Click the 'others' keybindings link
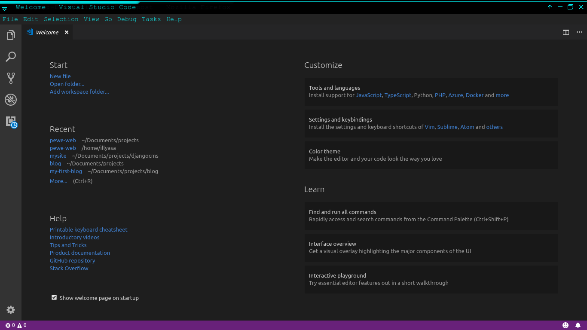This screenshot has width=587, height=330. pos(495,127)
